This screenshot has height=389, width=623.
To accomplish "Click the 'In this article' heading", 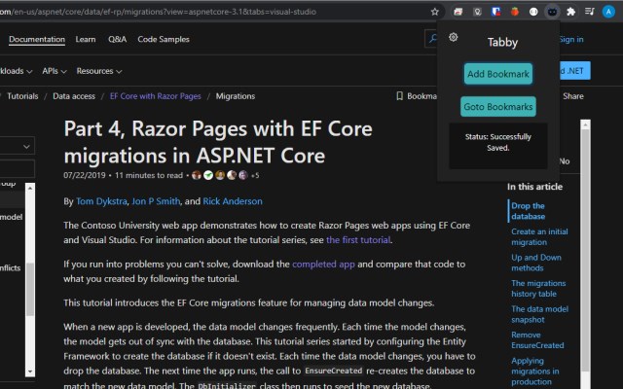I will coord(534,187).
